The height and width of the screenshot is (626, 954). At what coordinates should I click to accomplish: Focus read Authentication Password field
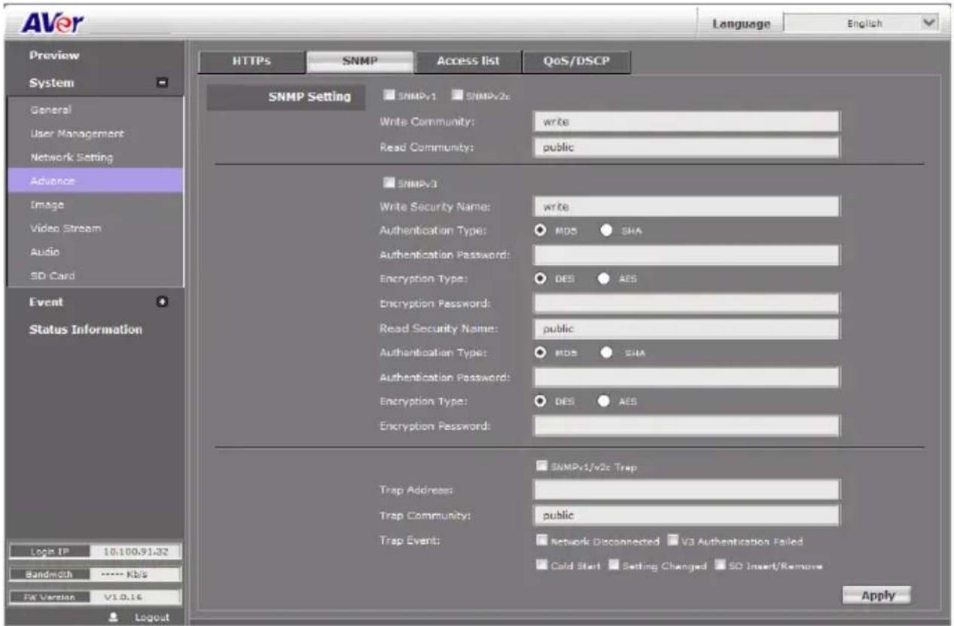point(687,377)
